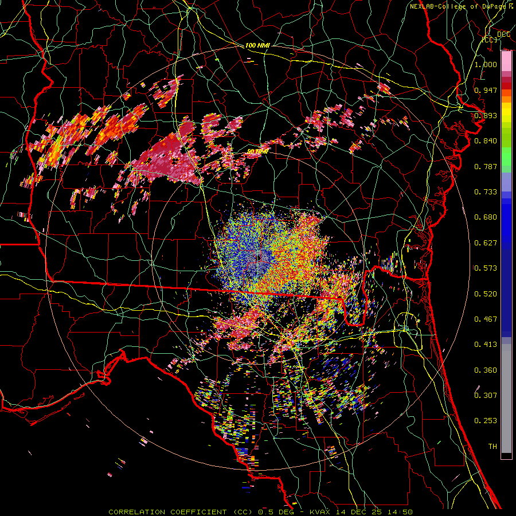Click the DEC label above the color scale

(503, 34)
